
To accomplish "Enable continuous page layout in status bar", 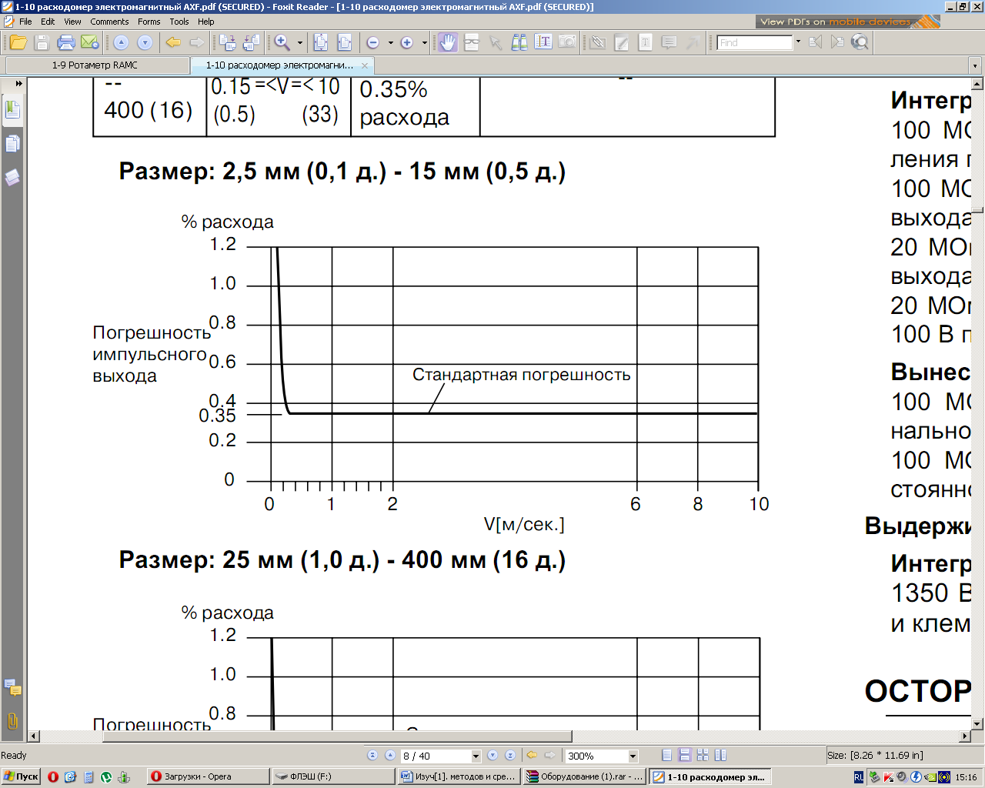I will pos(683,756).
